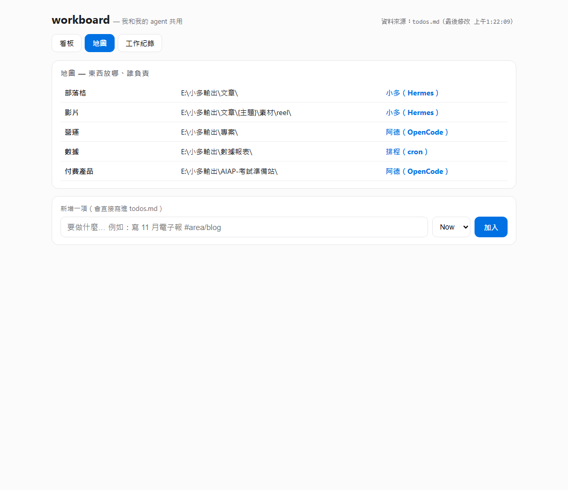The height and width of the screenshot is (490, 568).
Task: Click the 新增一項 section label
Action: point(112,208)
